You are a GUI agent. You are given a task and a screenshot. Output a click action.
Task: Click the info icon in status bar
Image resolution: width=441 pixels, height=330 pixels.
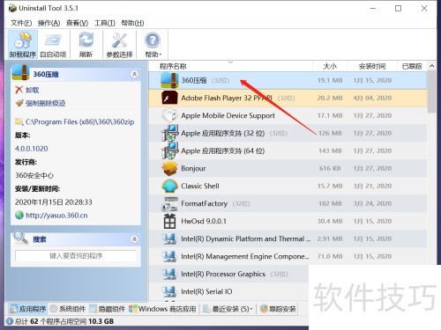tap(9, 321)
